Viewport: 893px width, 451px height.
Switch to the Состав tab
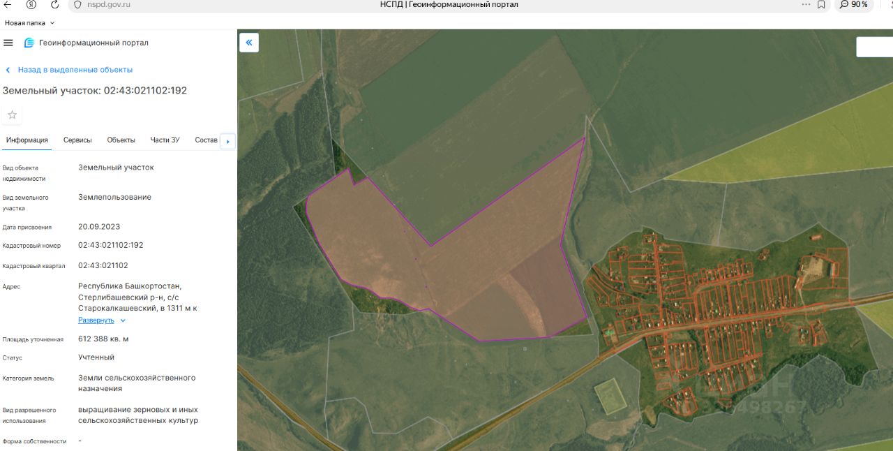coord(207,140)
